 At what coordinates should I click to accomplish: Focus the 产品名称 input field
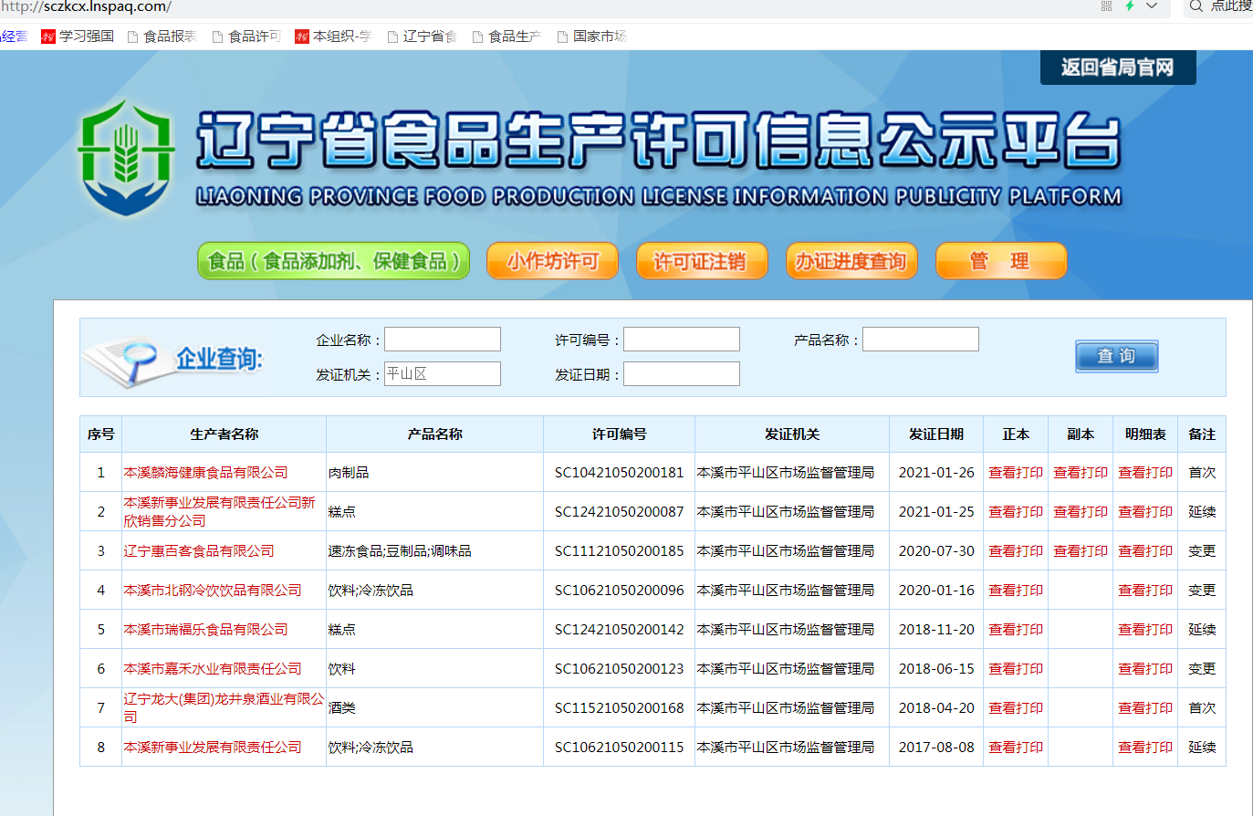(x=921, y=340)
